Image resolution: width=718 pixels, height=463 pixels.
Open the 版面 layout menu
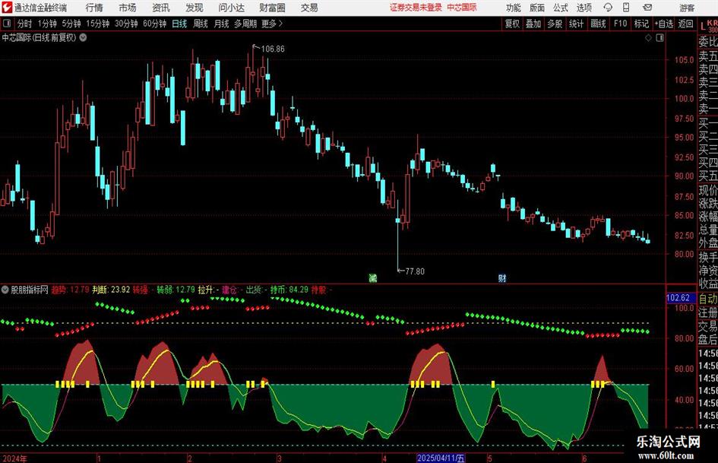(x=537, y=8)
